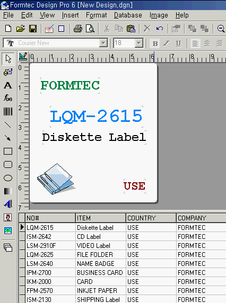The image size is (226, 303).
Task: Select the pointer arrow tool
Action: point(8,59)
